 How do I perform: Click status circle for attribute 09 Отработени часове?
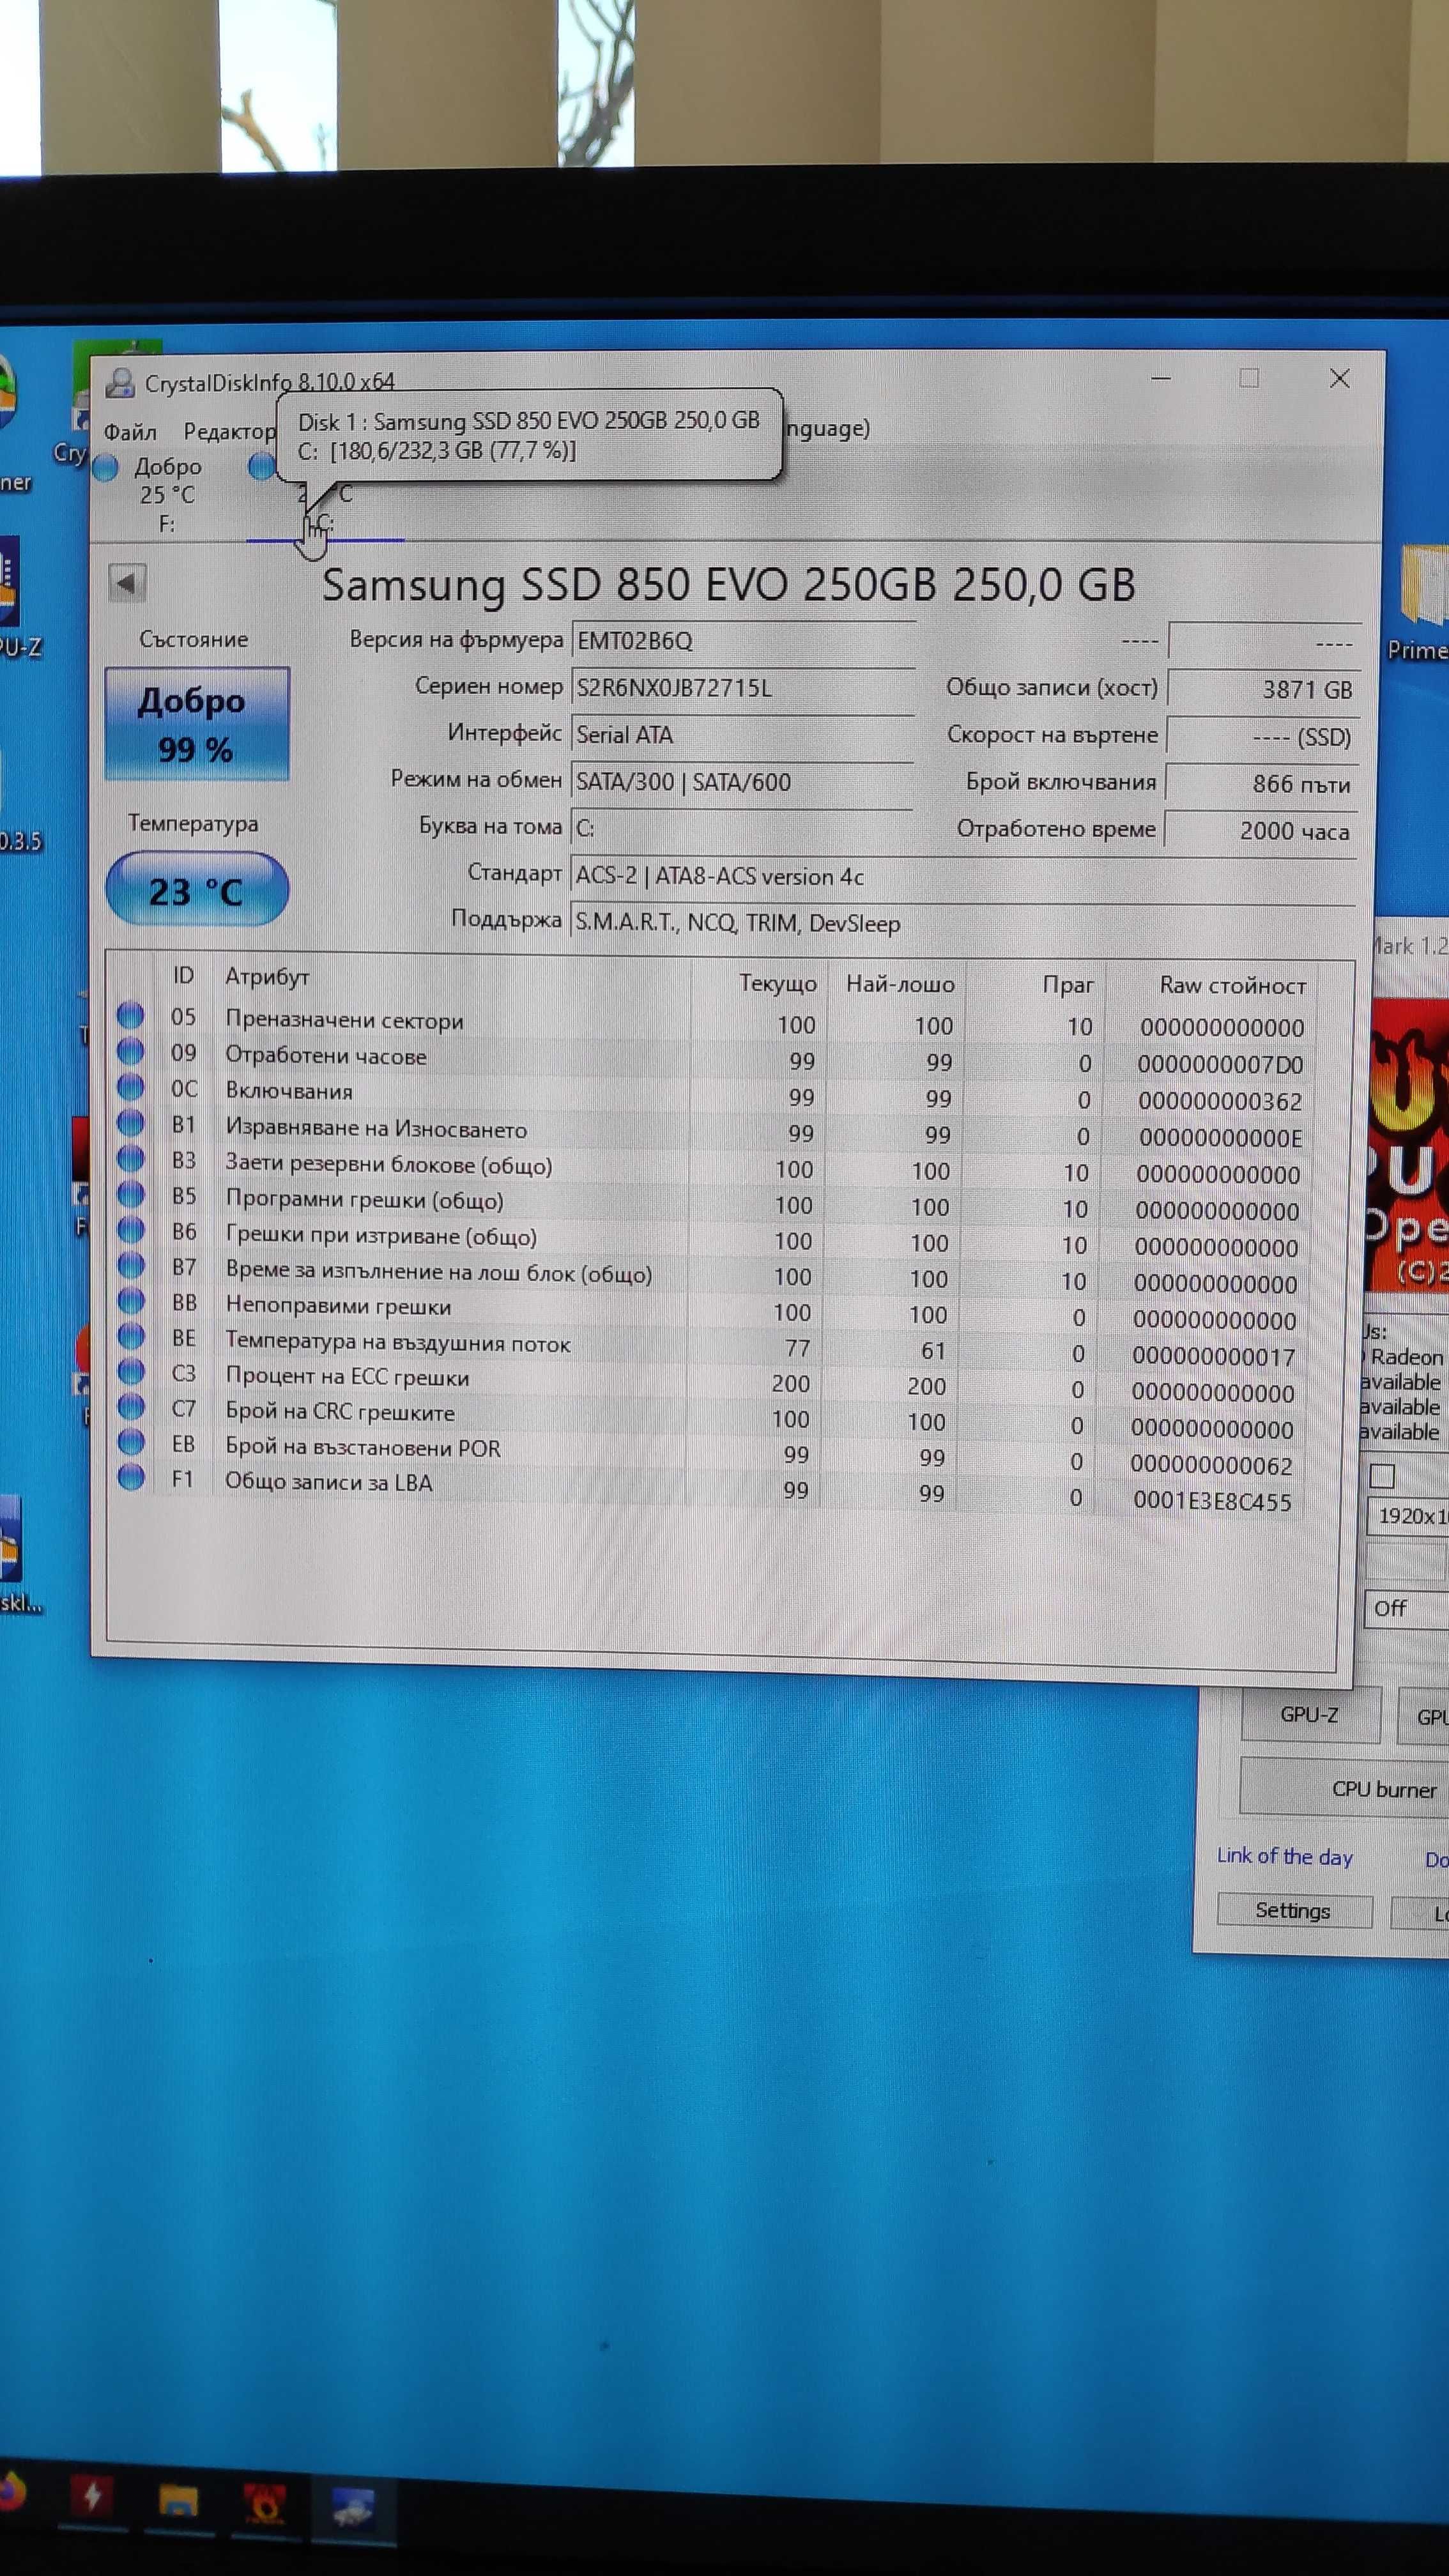point(131,1051)
